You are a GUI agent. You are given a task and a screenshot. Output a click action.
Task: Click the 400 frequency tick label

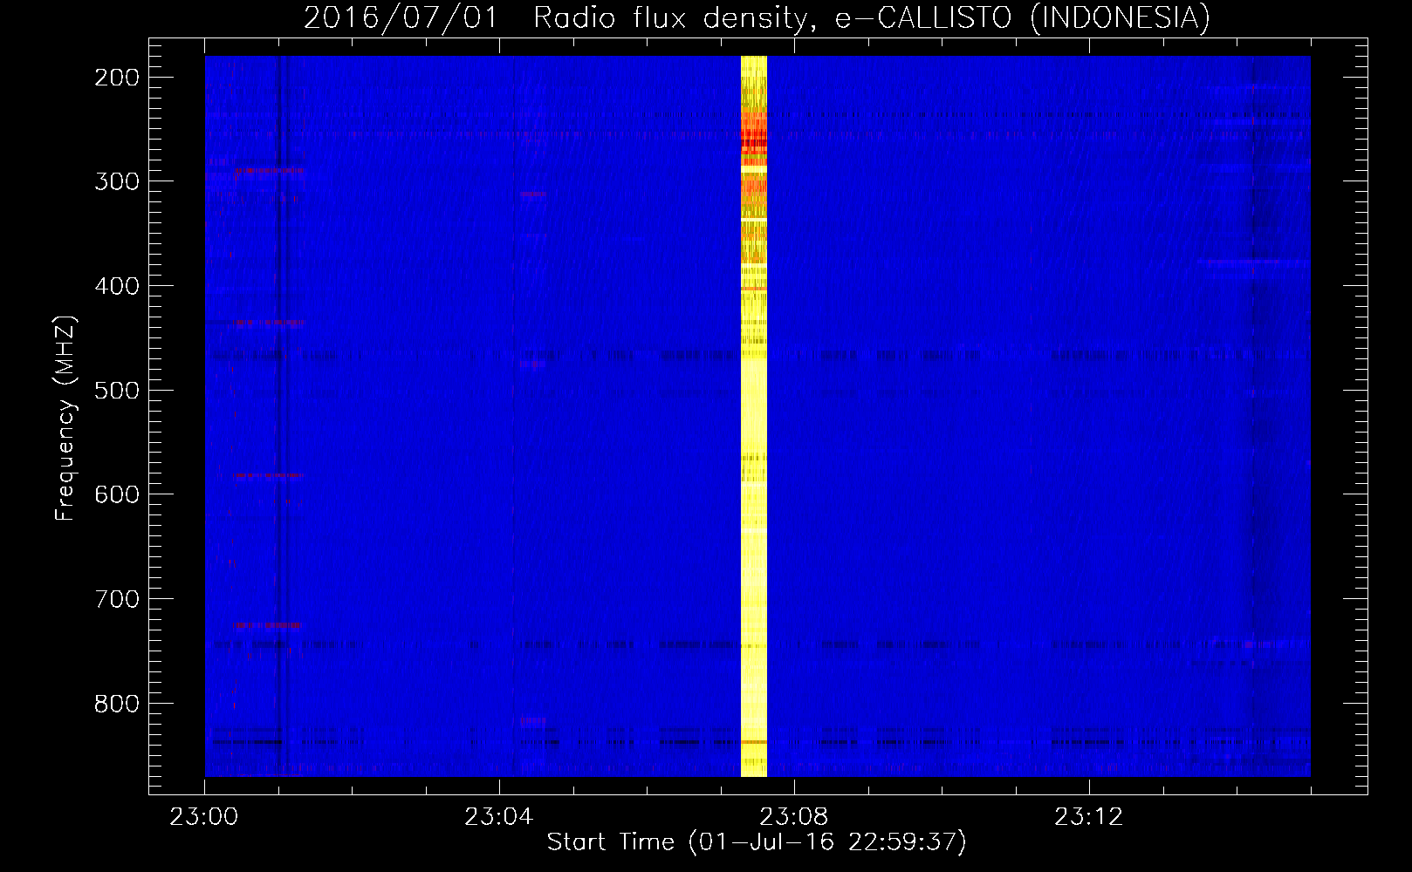click(117, 286)
